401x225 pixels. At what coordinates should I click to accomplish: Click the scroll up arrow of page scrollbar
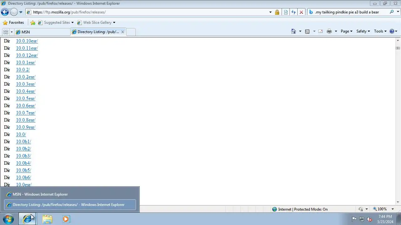[x=398, y=40]
